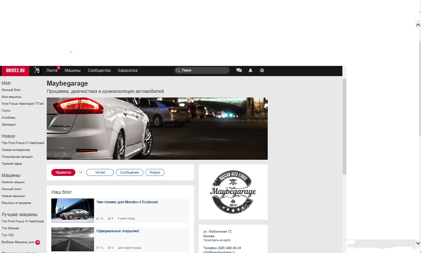421x253 pixels.
Task: Click Лучшие машины sidebar heading
Action: pyautogui.click(x=19, y=214)
